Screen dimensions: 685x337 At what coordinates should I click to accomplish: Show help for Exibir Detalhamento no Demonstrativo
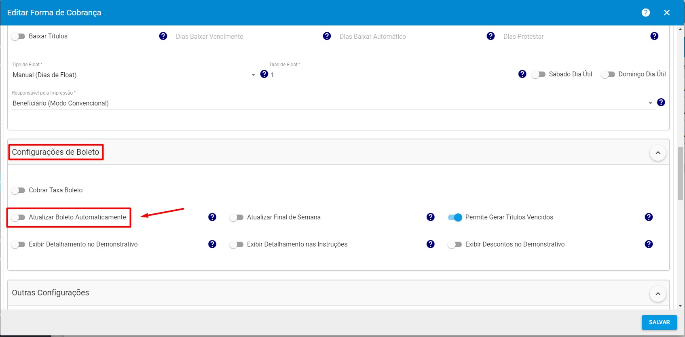coord(212,244)
